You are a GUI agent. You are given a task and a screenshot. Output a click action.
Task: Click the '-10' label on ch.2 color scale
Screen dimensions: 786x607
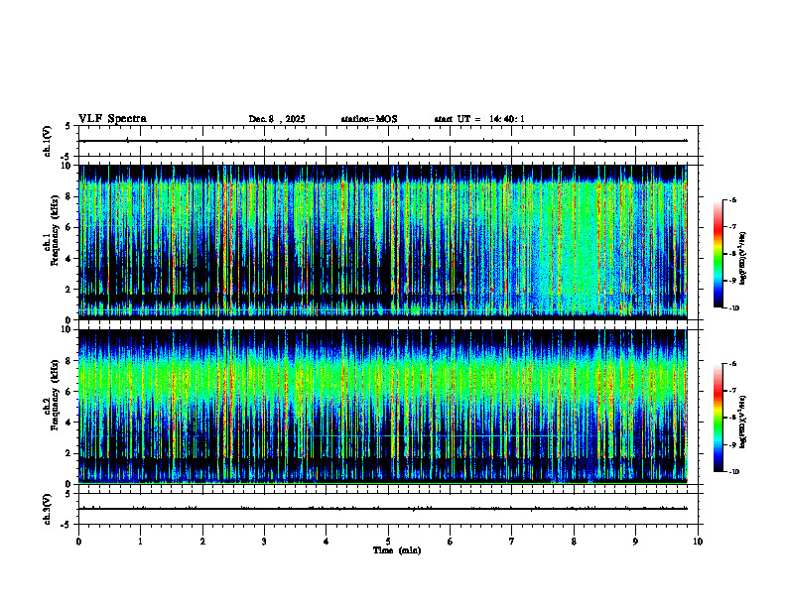733,472
